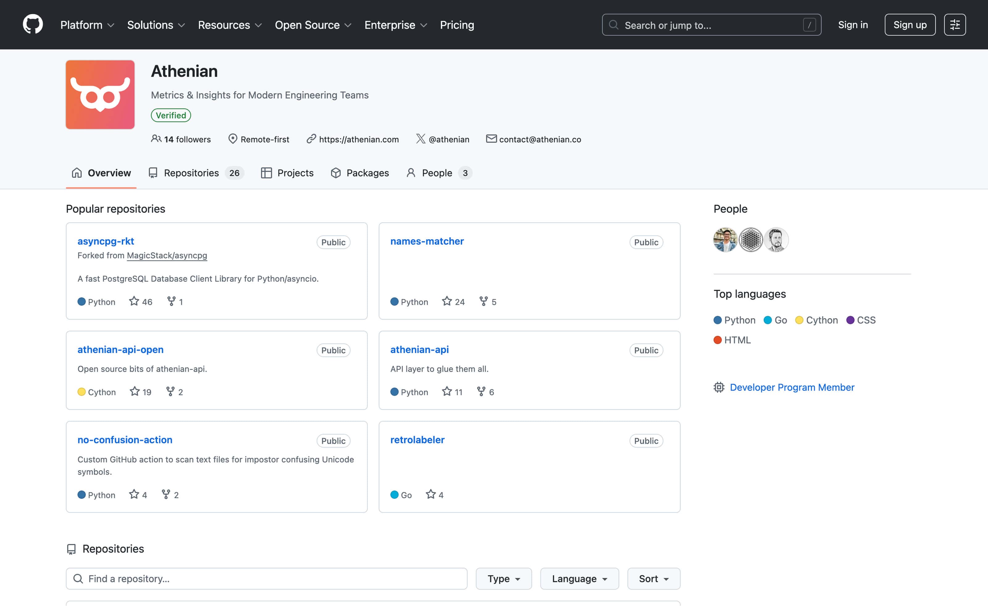
Task: Click the followers people icon
Action: point(156,139)
